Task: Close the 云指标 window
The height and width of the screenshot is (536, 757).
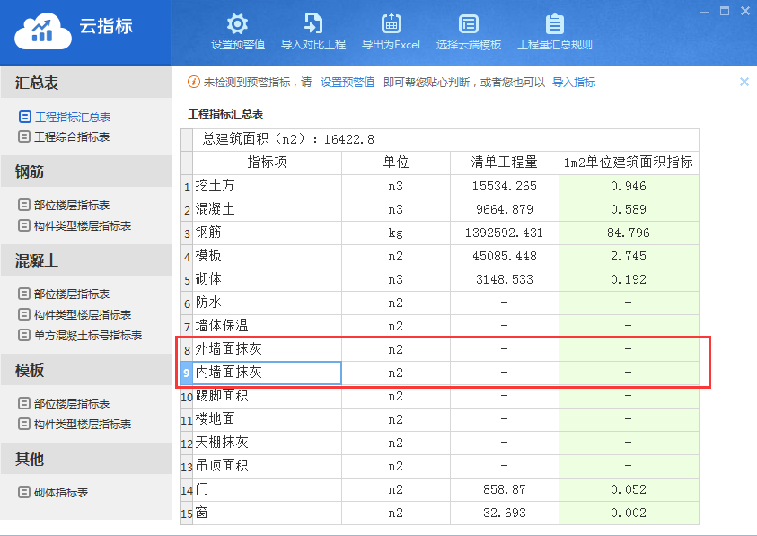Action: 745,11
